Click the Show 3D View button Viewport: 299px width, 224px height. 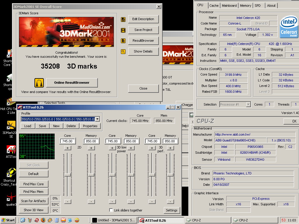click(x=34, y=210)
